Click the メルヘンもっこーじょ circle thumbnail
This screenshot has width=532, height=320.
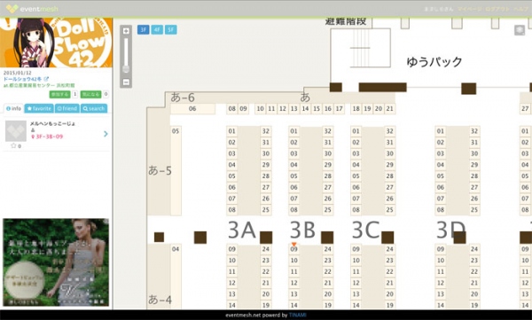(x=16, y=131)
